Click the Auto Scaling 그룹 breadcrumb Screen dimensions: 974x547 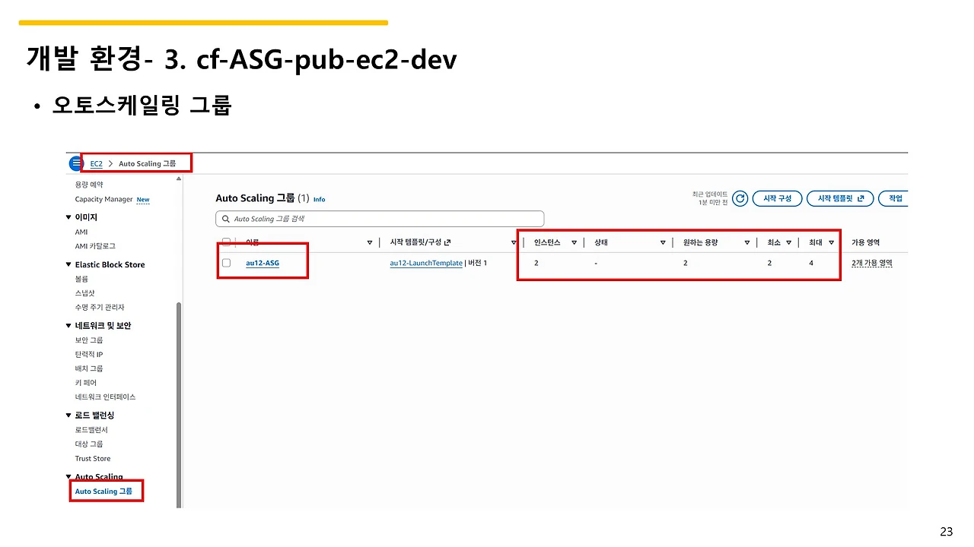click(x=148, y=163)
